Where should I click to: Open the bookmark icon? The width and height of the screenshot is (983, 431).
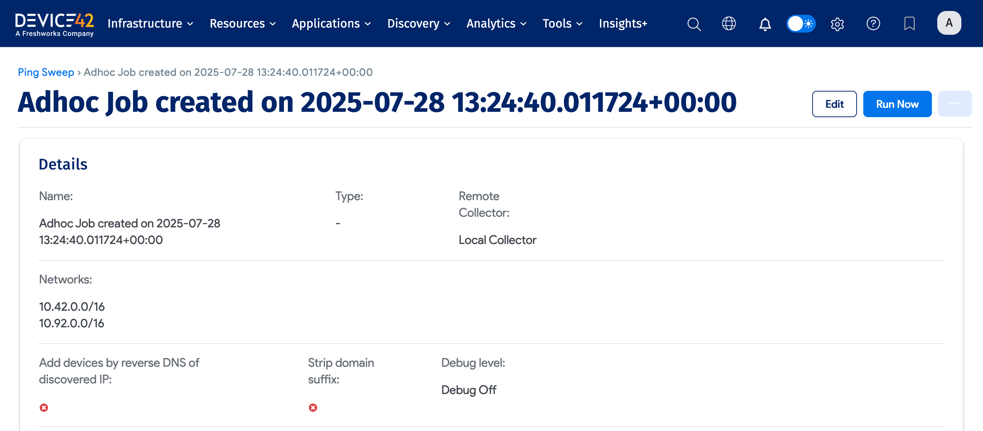click(909, 23)
